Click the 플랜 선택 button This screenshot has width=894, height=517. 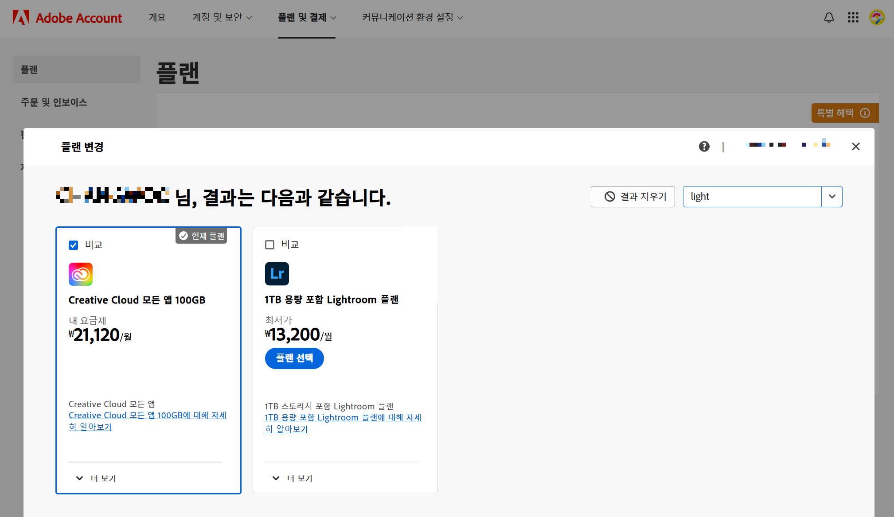pyautogui.click(x=294, y=358)
